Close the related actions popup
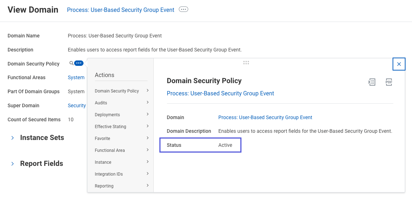 399,64
